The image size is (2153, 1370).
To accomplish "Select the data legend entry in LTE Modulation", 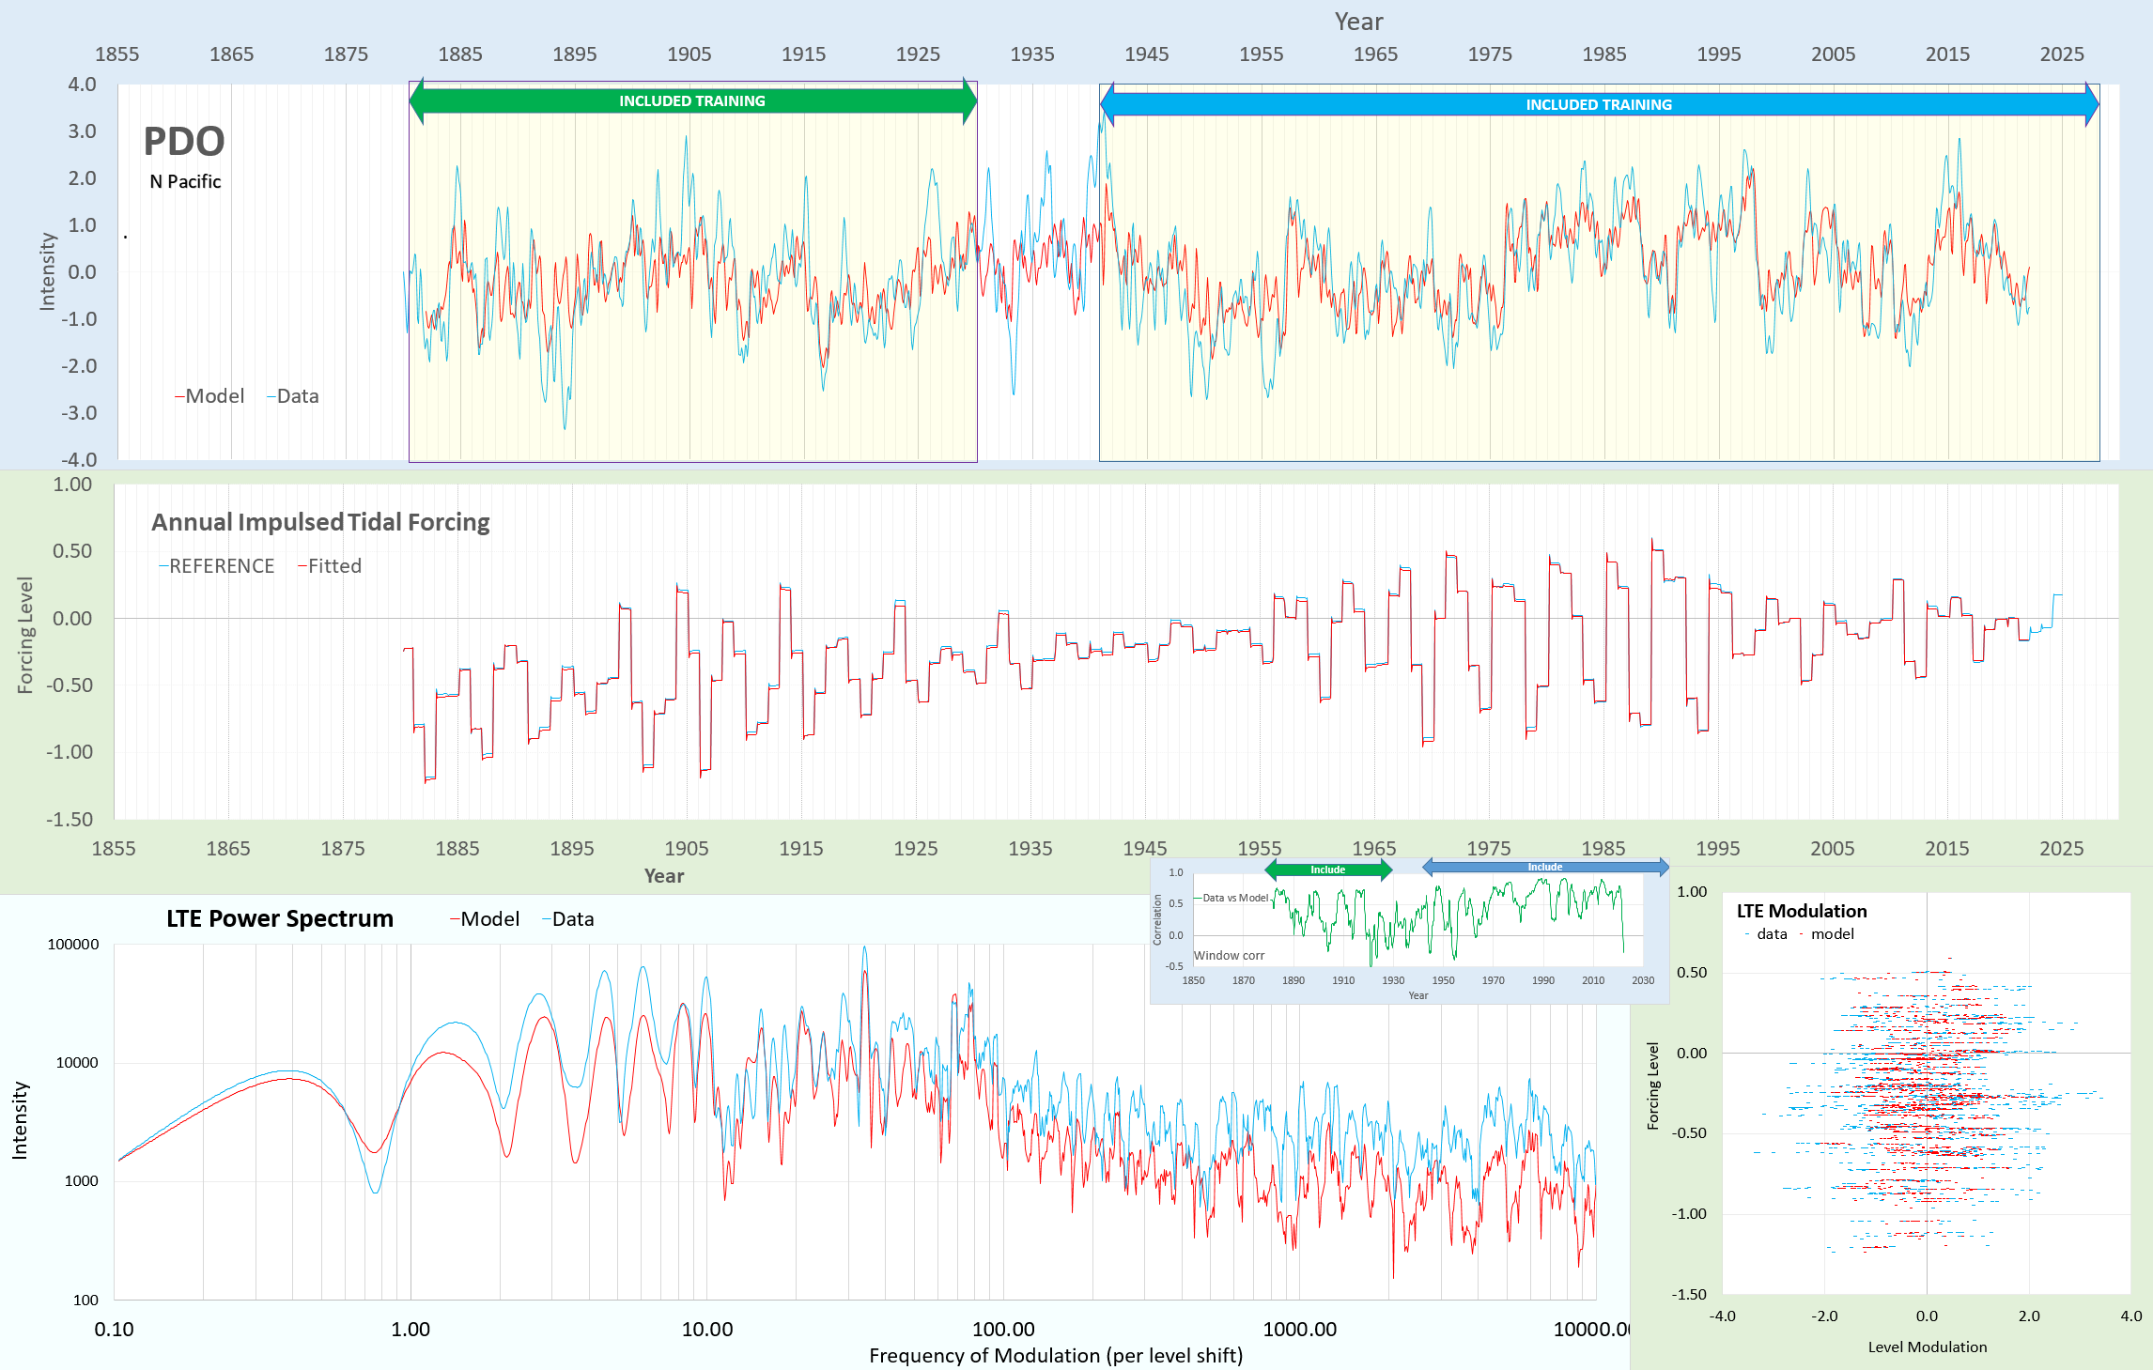I will (x=1770, y=934).
